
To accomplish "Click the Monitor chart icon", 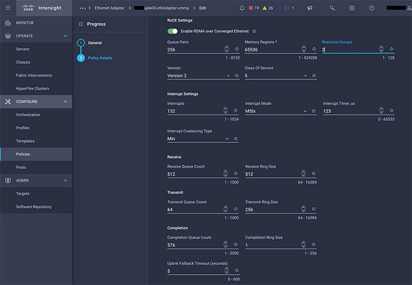I will click(x=8, y=23).
